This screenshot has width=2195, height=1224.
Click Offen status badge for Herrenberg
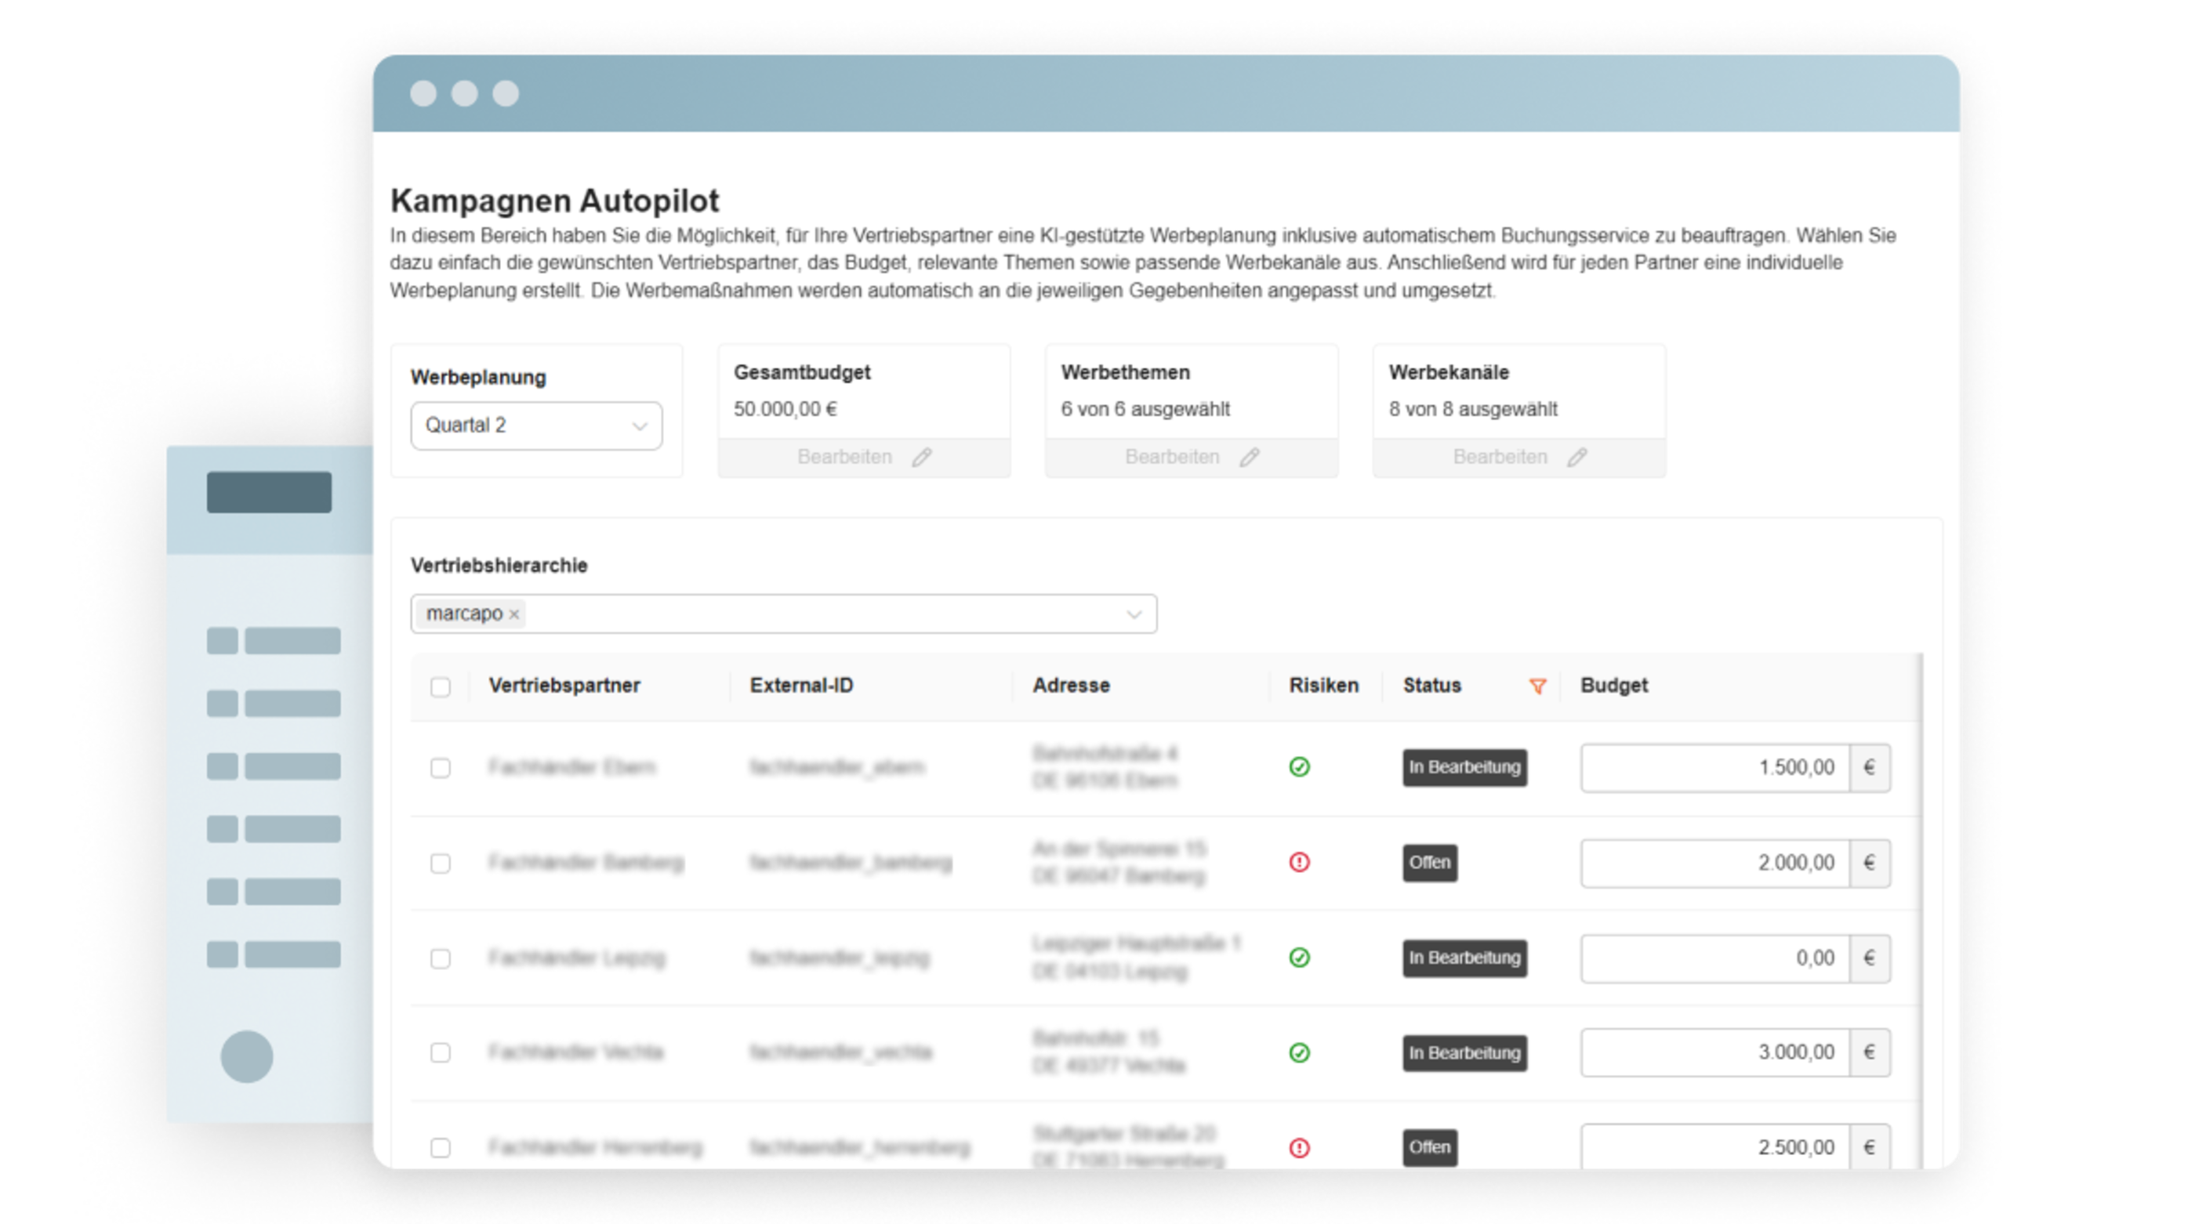pos(1430,1147)
